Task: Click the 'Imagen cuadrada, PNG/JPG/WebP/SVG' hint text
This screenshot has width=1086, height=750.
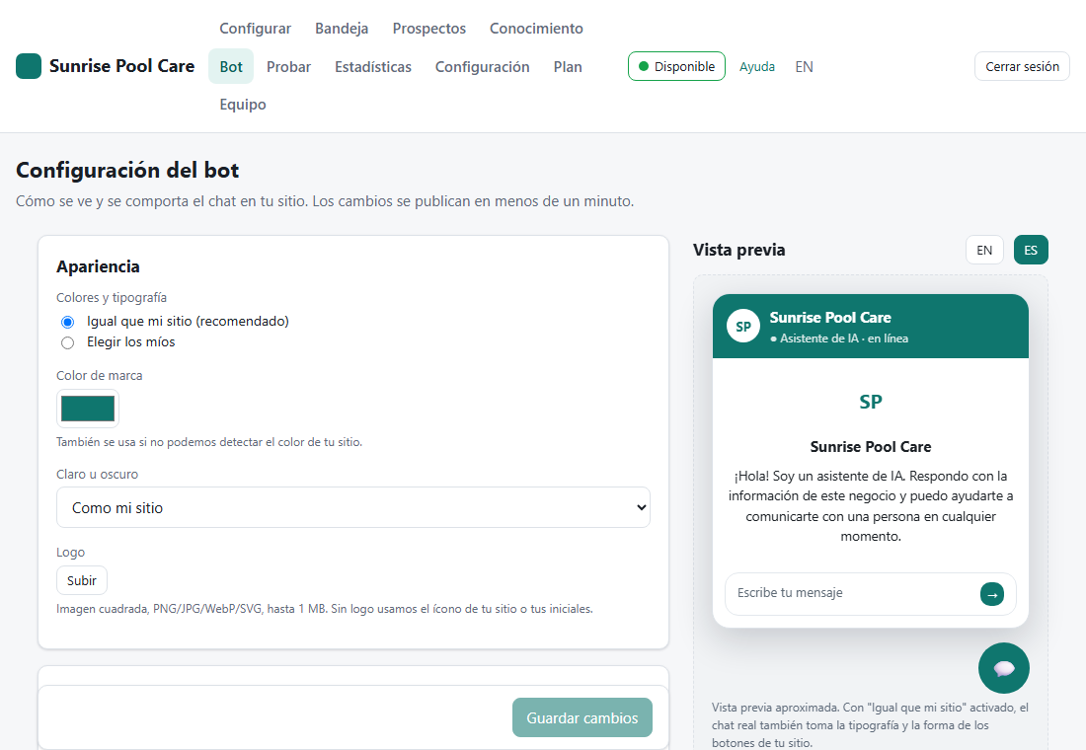Action: coord(324,610)
